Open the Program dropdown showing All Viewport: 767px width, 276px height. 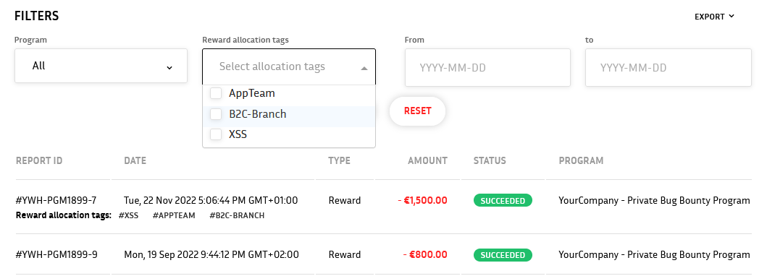click(101, 66)
